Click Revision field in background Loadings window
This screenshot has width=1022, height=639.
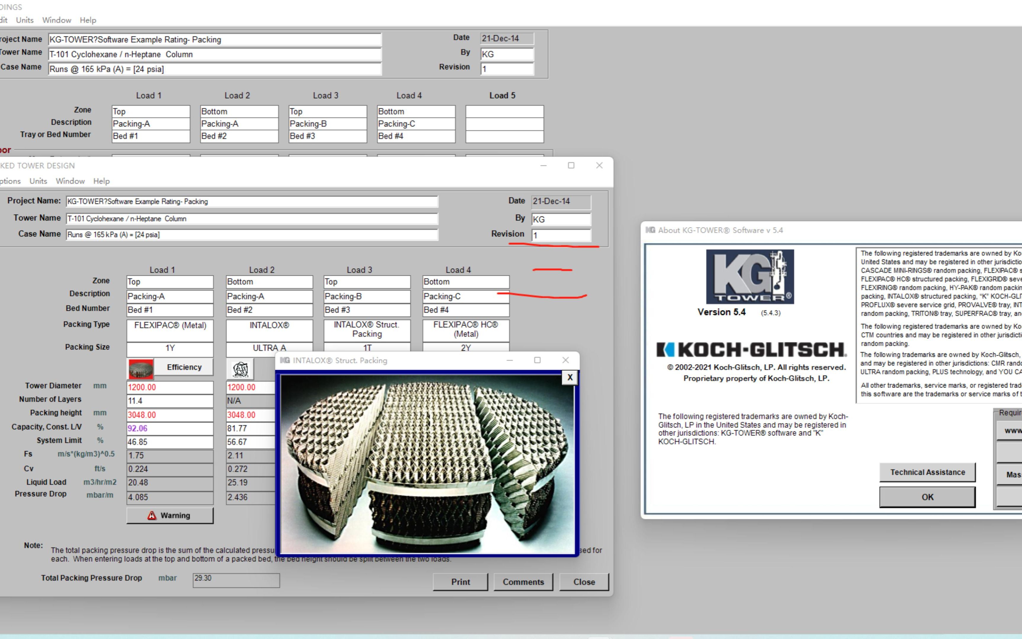507,69
